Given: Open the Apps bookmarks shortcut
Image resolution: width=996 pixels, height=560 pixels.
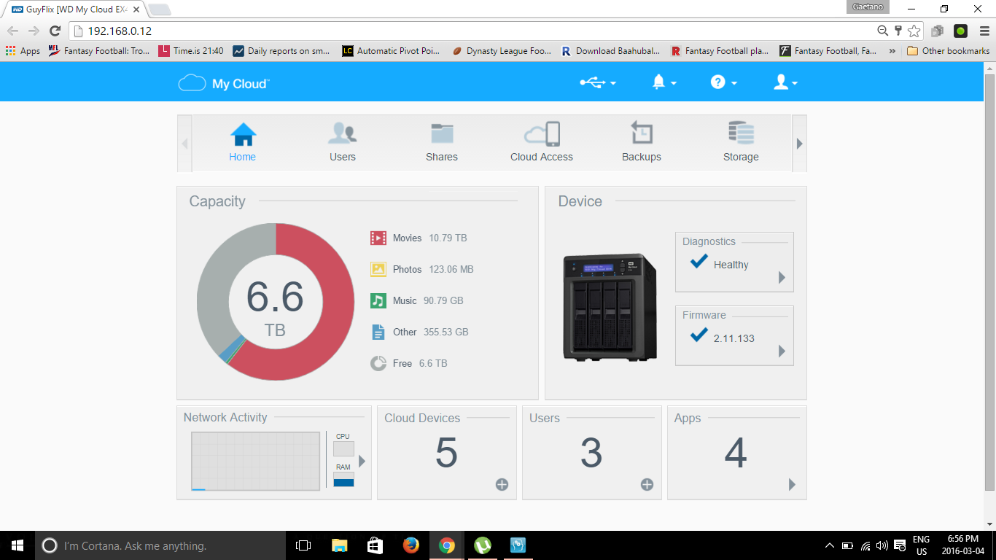Looking at the screenshot, I should click(x=23, y=51).
